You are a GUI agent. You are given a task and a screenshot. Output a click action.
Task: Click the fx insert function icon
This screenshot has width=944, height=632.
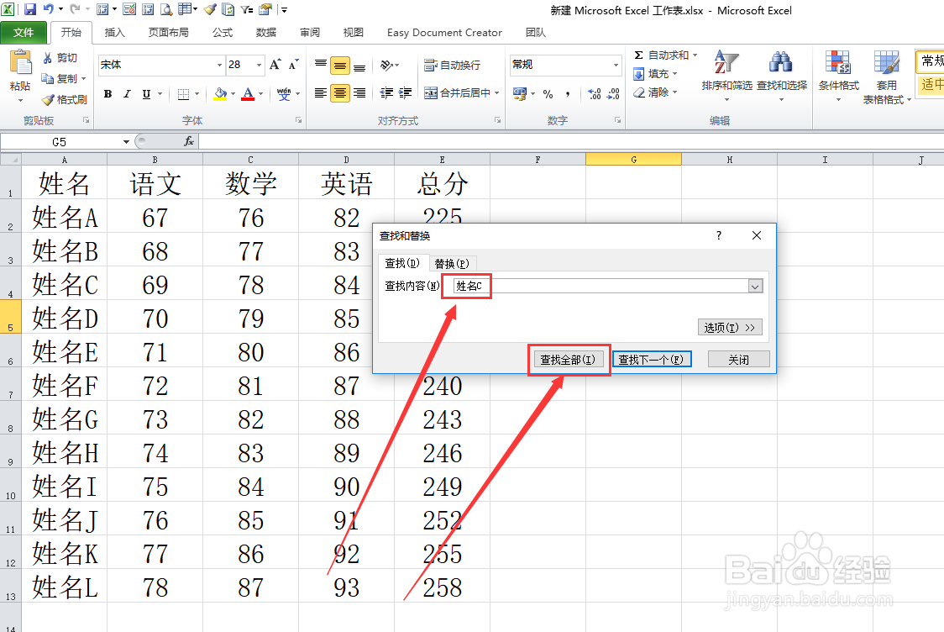tap(188, 141)
